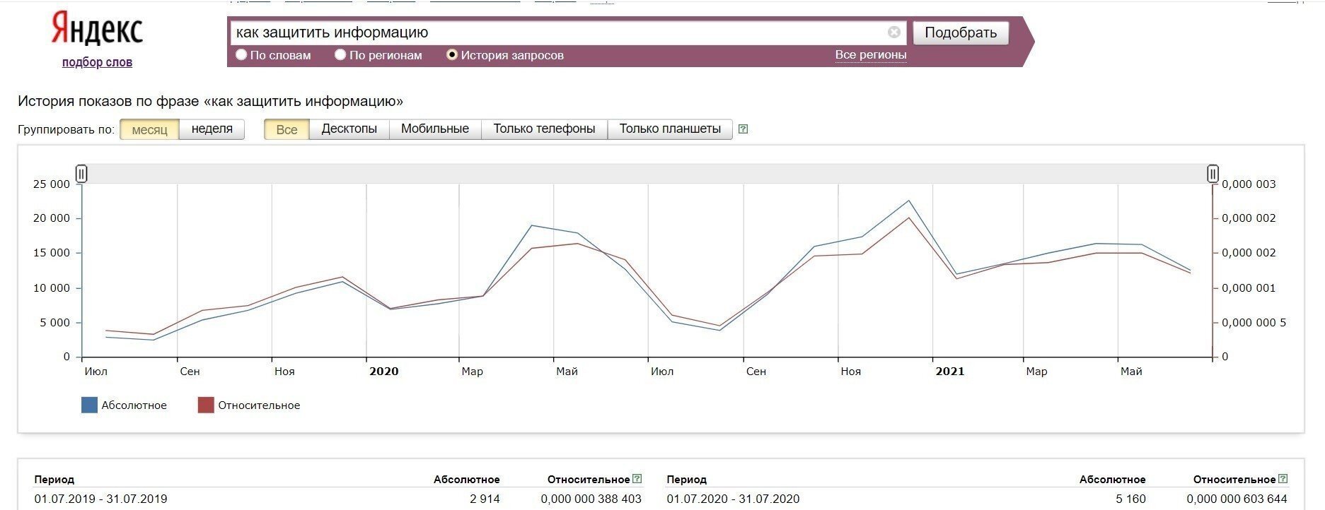Screen dimensions: 1325x510
Task: Click help icon beside right Относительное header
Action: (x=1283, y=479)
